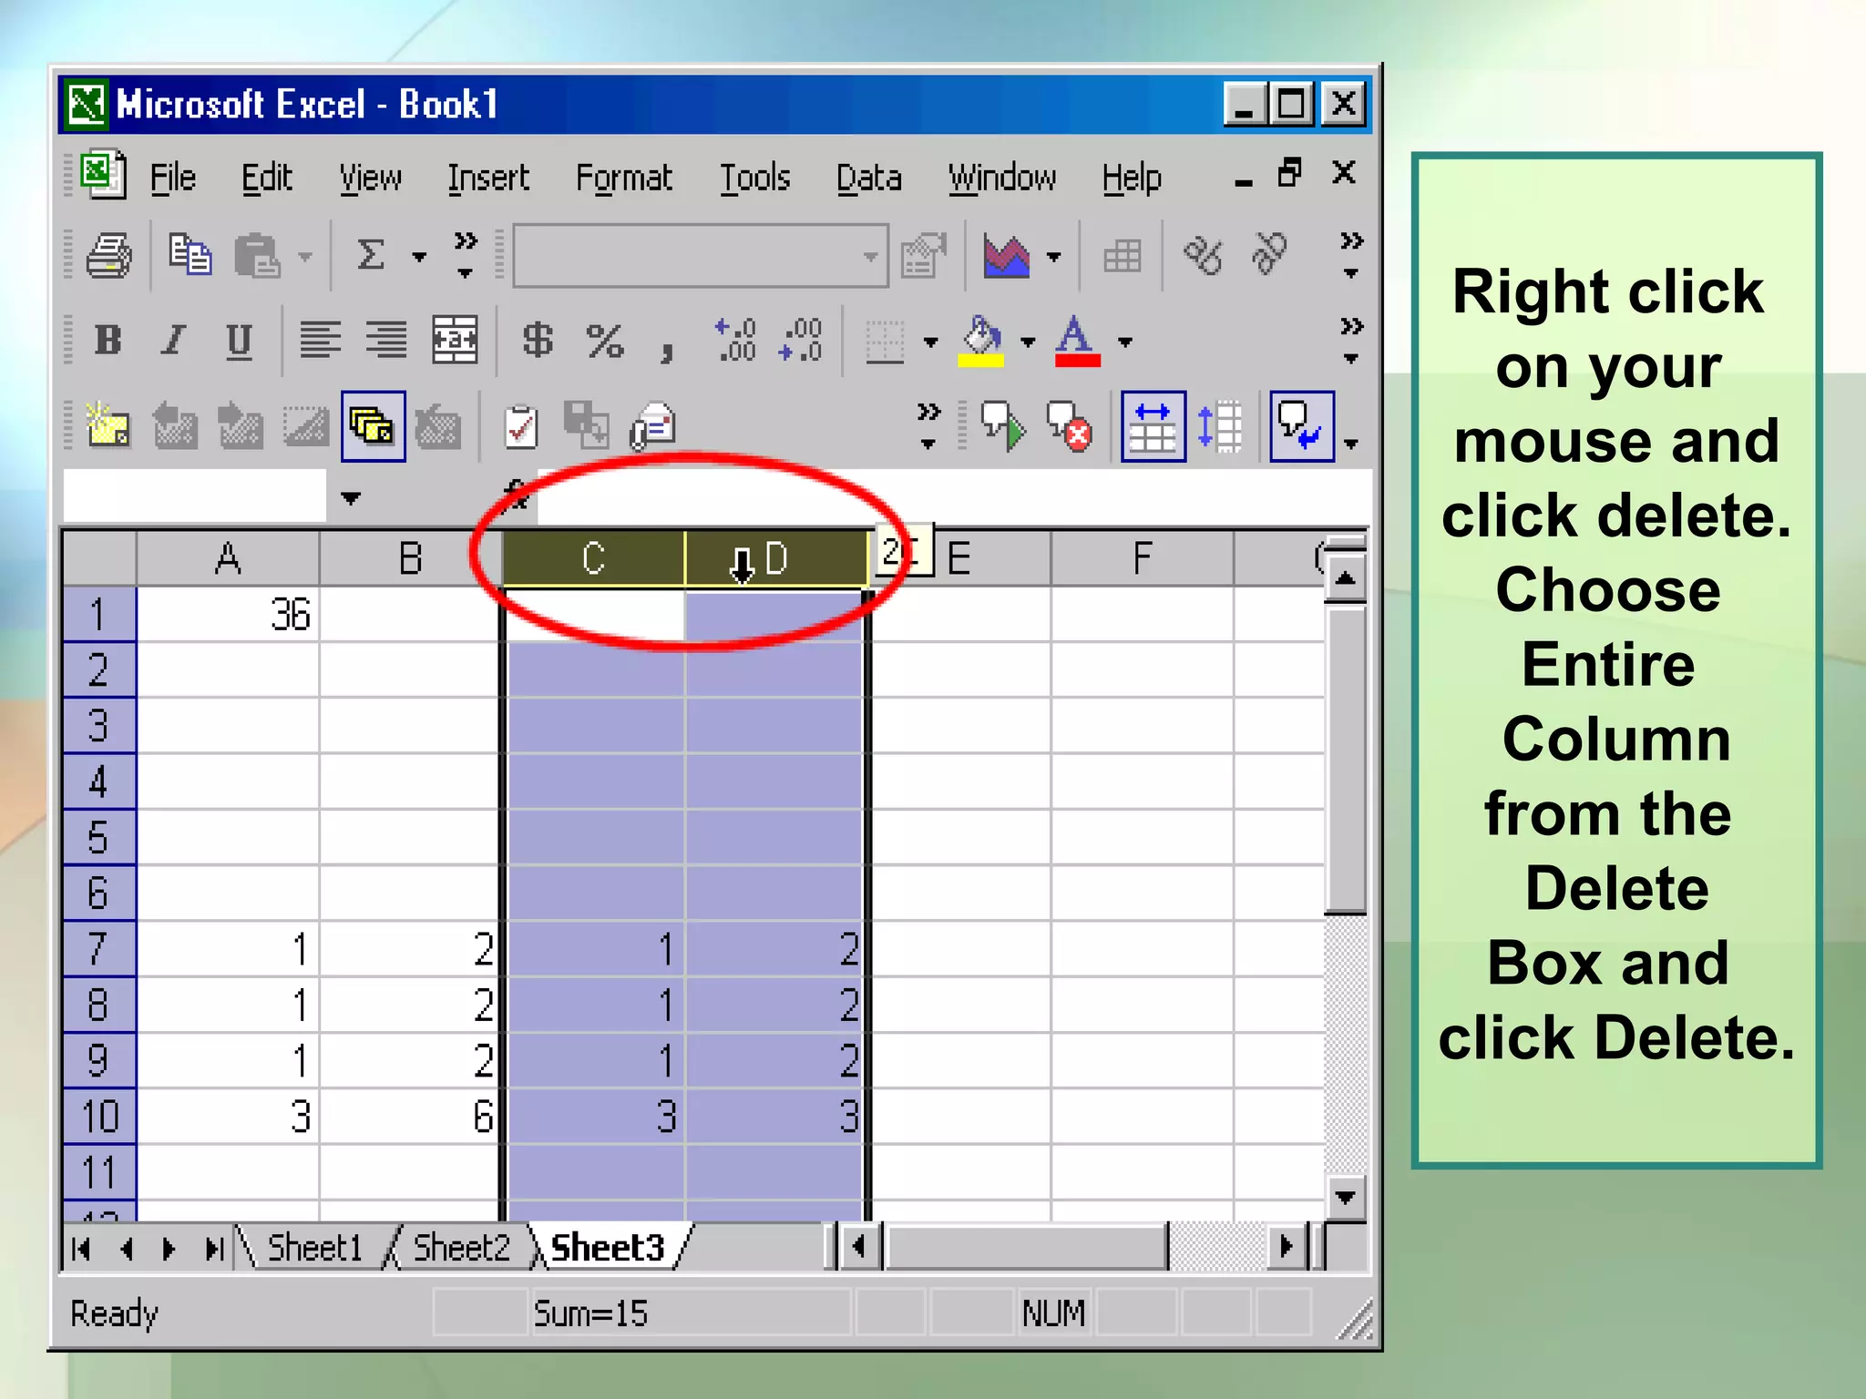Click the Decrease Decimal icon
Image resolution: width=1866 pixels, height=1399 pixels.
[802, 341]
